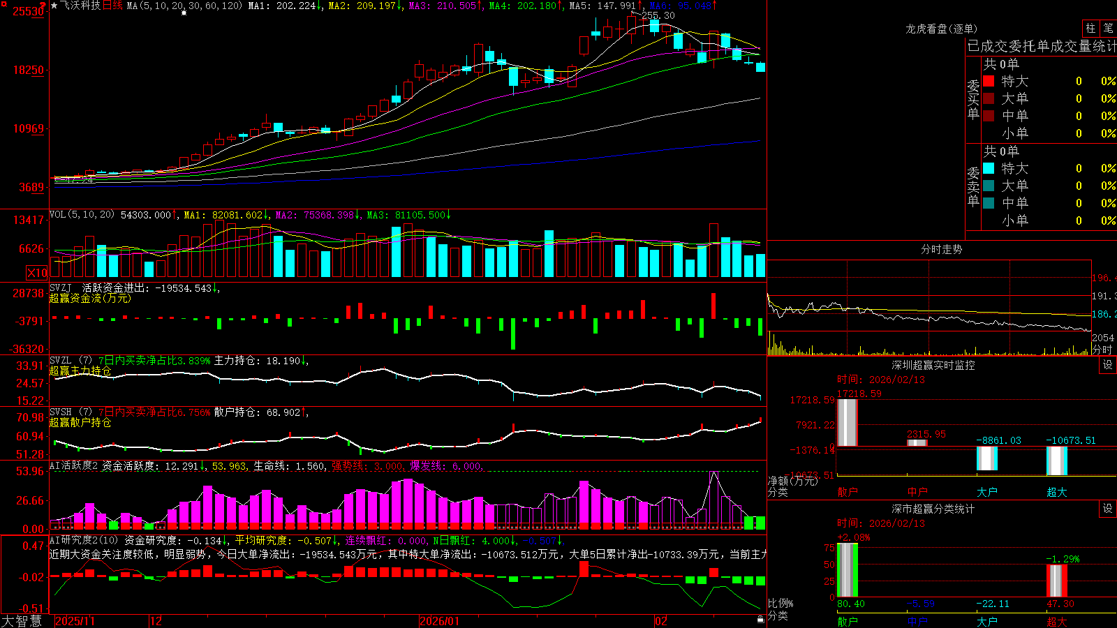Click the 已成交委托单成交量统计 header
Screen dimensions: 1117x628
pyautogui.click(x=1042, y=46)
